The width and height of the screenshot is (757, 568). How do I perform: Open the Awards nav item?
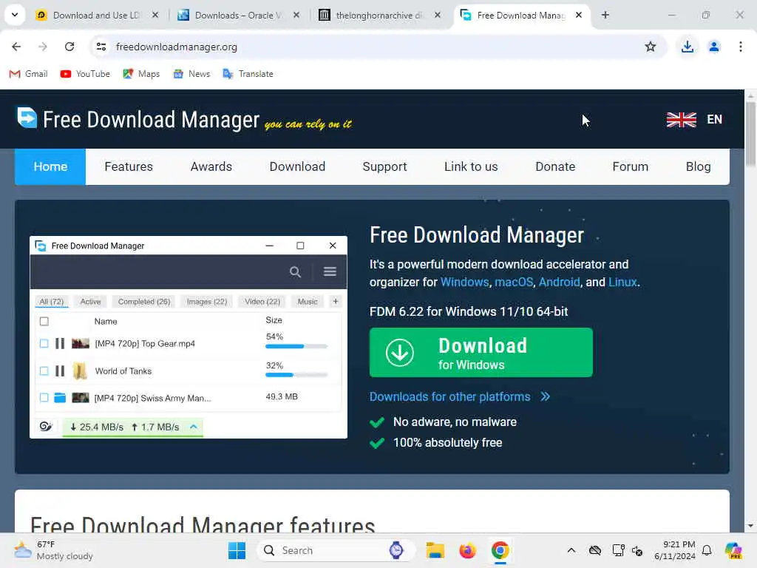(x=211, y=166)
